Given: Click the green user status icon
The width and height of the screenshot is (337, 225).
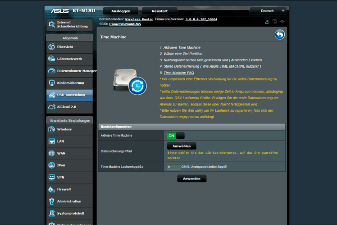Looking at the screenshot, I should coord(267,22).
